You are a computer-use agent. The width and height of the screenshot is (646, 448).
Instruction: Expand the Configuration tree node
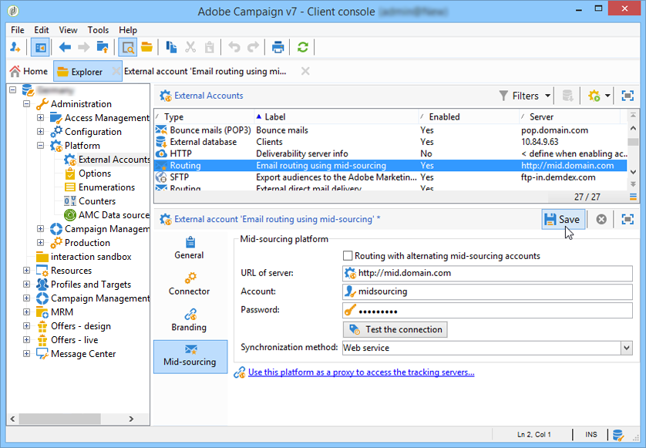[40, 132]
